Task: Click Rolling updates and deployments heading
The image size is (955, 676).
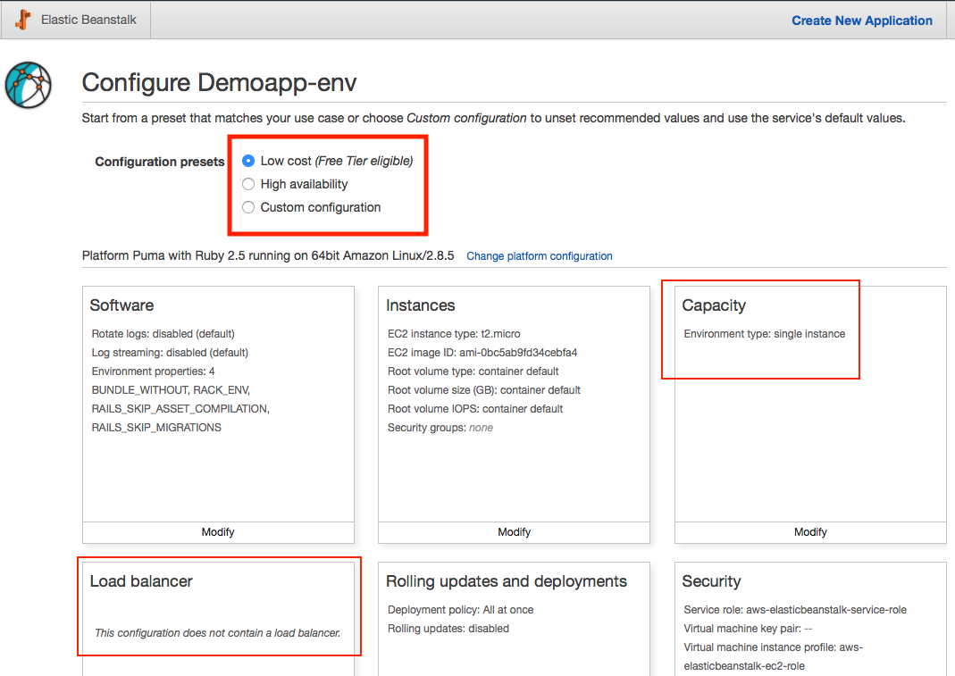Action: 506,581
